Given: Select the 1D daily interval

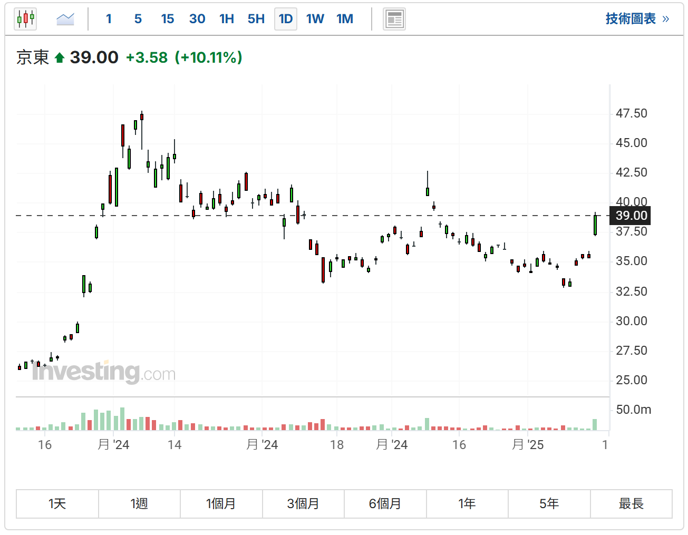Looking at the screenshot, I should (x=286, y=20).
